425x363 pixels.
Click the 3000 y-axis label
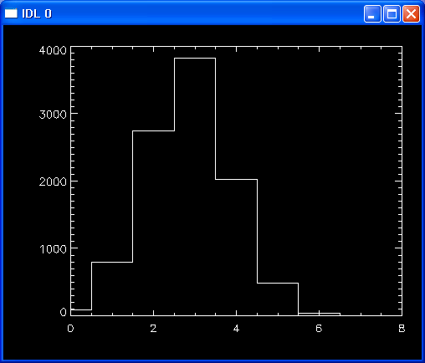point(53,115)
